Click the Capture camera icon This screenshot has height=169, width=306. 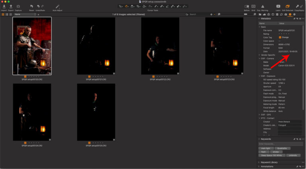click(x=18, y=6)
